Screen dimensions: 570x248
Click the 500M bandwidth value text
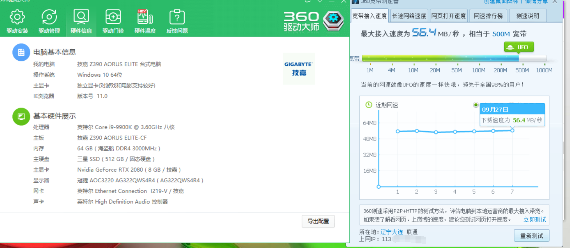click(x=501, y=34)
